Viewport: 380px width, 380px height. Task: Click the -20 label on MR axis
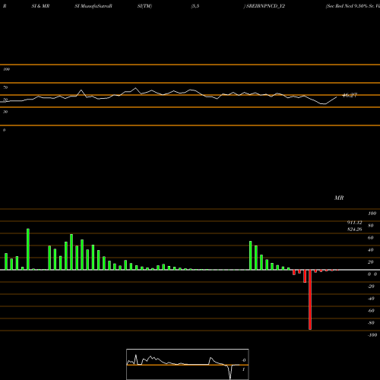point(371,287)
